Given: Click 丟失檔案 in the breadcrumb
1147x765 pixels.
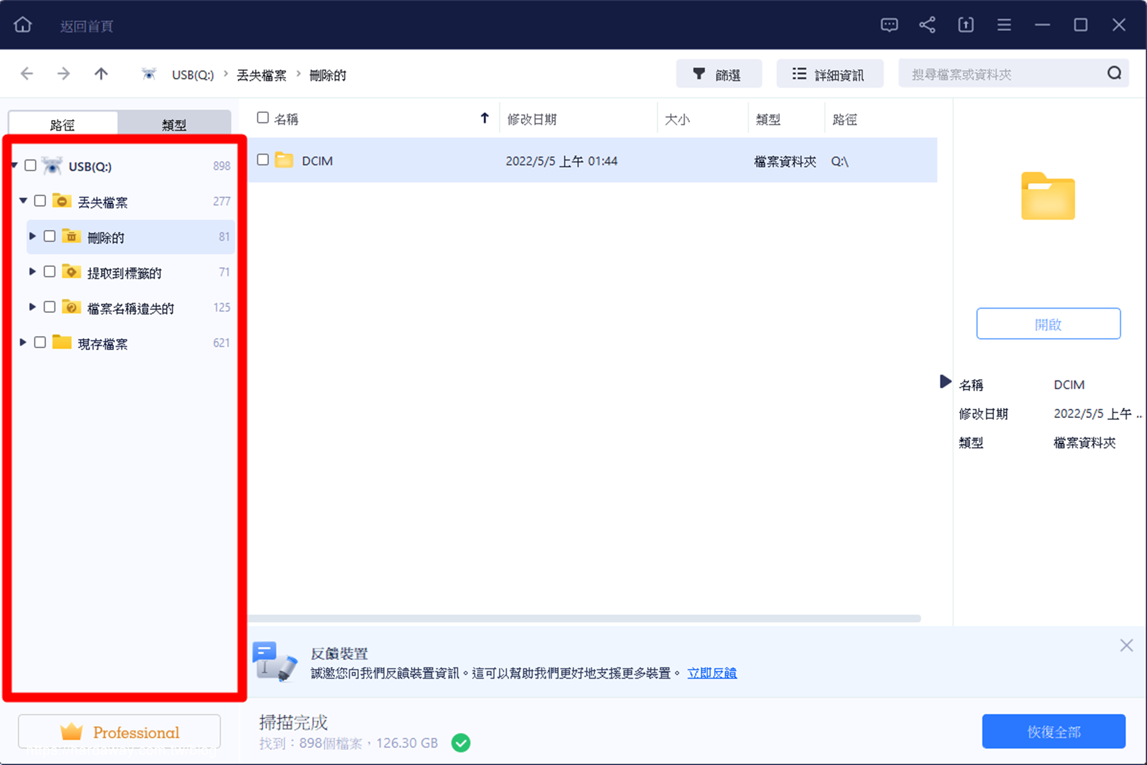Looking at the screenshot, I should [262, 75].
